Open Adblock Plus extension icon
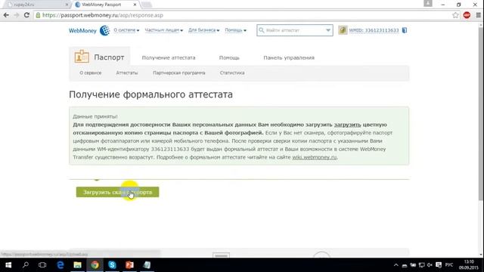This screenshot has height=272, width=484. 467,15
